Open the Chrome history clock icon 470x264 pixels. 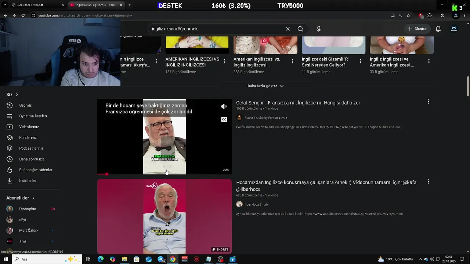pos(442,15)
